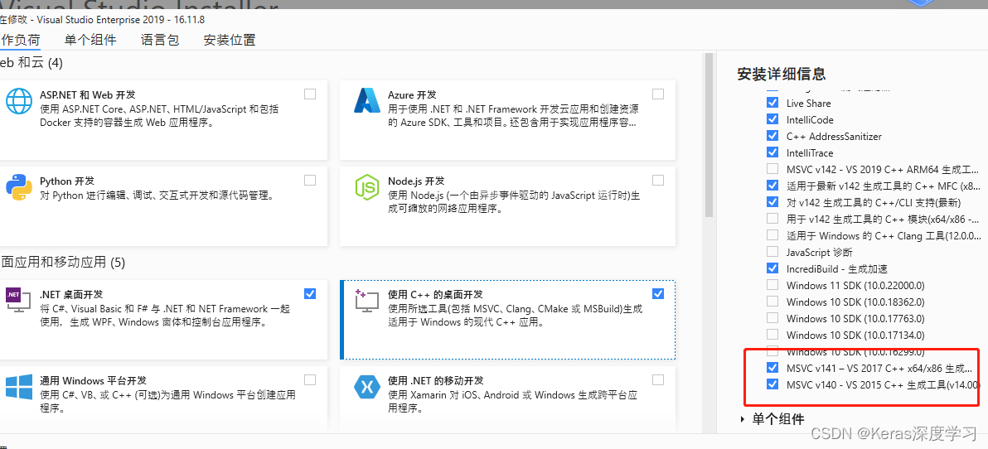Select the 通用 Windows 平台开发 title
988x449 pixels.
coord(94,381)
